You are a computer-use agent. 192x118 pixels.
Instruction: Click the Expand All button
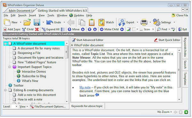(x=51, y=29)
